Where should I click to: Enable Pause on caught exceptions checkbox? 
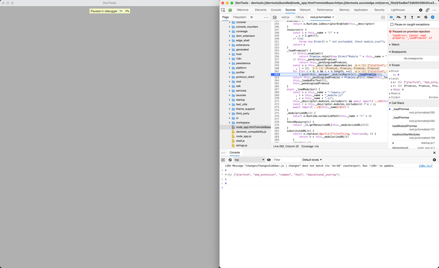392,25
